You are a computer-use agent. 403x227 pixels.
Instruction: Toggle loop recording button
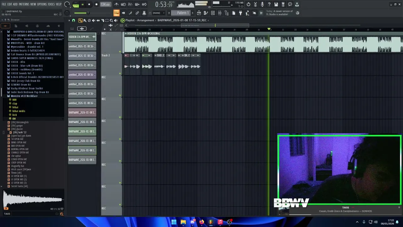pos(144,4)
